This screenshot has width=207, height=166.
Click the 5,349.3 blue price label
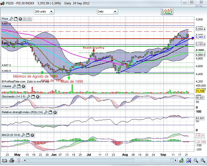tap(200, 37)
